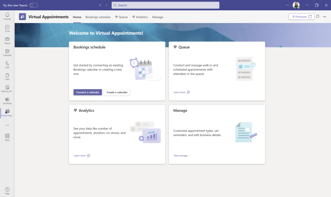This screenshot has height=197, width=331.
Task: Click the Welcome to Virtual Appointments! heading
Action: pos(106,33)
